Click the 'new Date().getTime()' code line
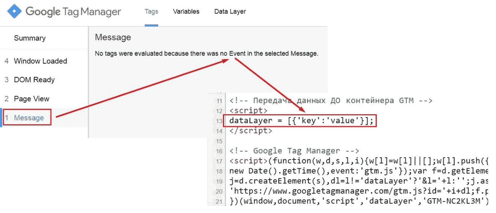496x213 pixels. pyautogui.click(x=359, y=171)
